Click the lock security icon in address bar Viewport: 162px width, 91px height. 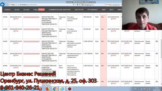77,5
